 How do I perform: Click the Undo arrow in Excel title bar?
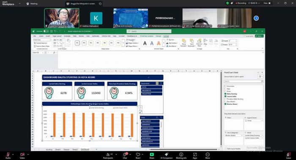pos(55,31)
